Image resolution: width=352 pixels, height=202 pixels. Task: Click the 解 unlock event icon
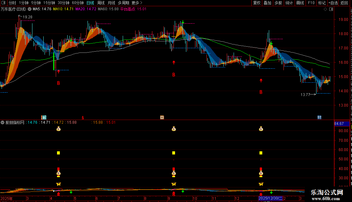tap(44, 117)
